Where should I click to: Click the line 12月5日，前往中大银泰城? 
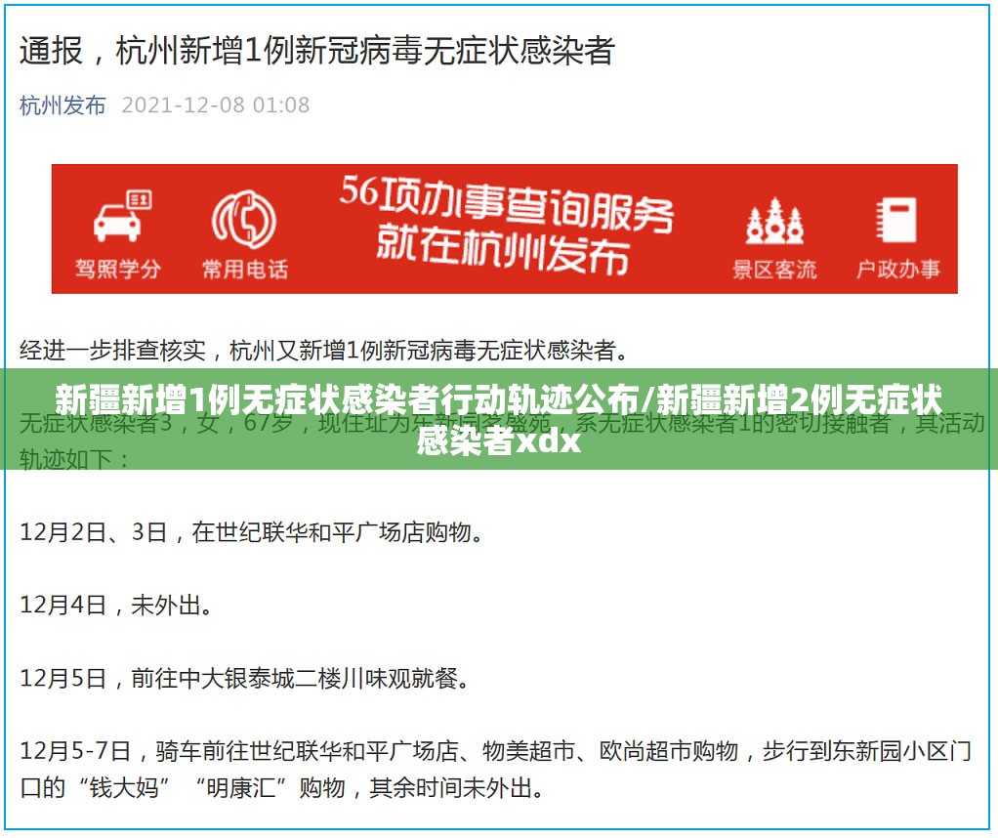coord(245,678)
